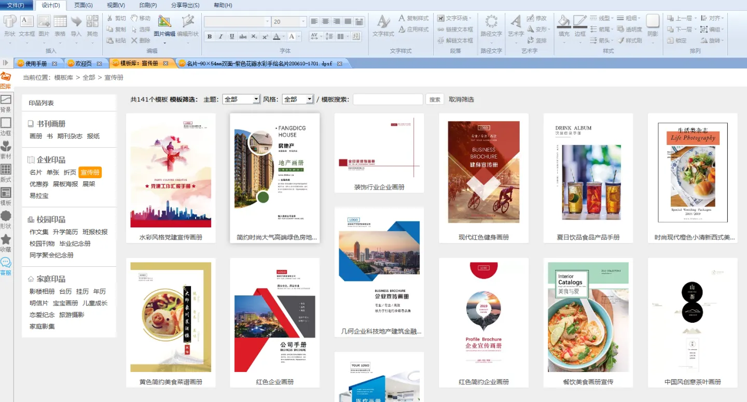Toggle underline text formatting

pos(231,36)
